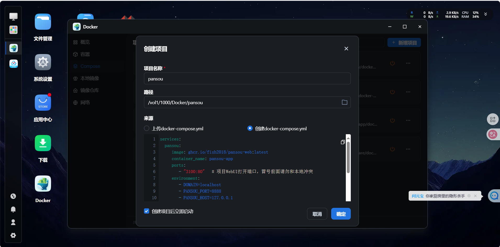Click the 取消 button
Screen dimensions: 500x247
[x=317, y=214]
